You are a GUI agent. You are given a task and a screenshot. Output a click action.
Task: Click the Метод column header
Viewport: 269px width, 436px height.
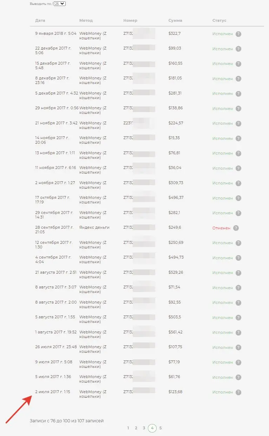pyautogui.click(x=86, y=20)
